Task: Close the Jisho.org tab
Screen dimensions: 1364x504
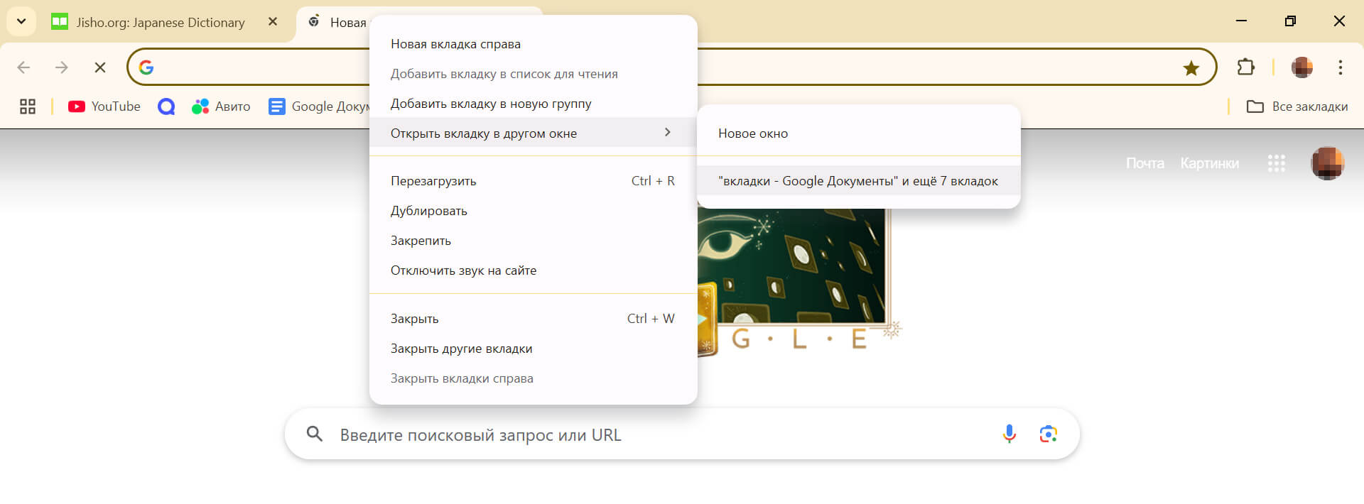Action: pyautogui.click(x=273, y=22)
